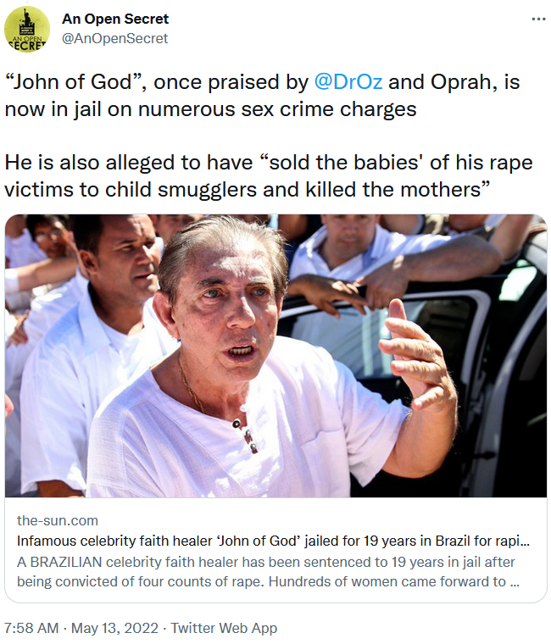Click the @AnOpenSecret handle
Screen dimensions: 551x644
pos(114,38)
